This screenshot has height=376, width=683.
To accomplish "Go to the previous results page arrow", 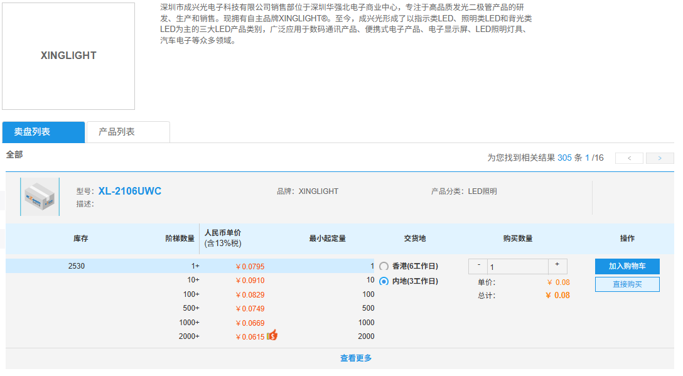I will coord(629,158).
